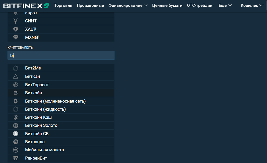Select Мобильная монета row

pyautogui.click(x=61, y=150)
